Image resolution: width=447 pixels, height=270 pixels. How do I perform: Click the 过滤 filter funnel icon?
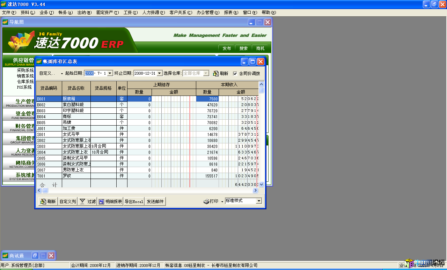[82, 201]
